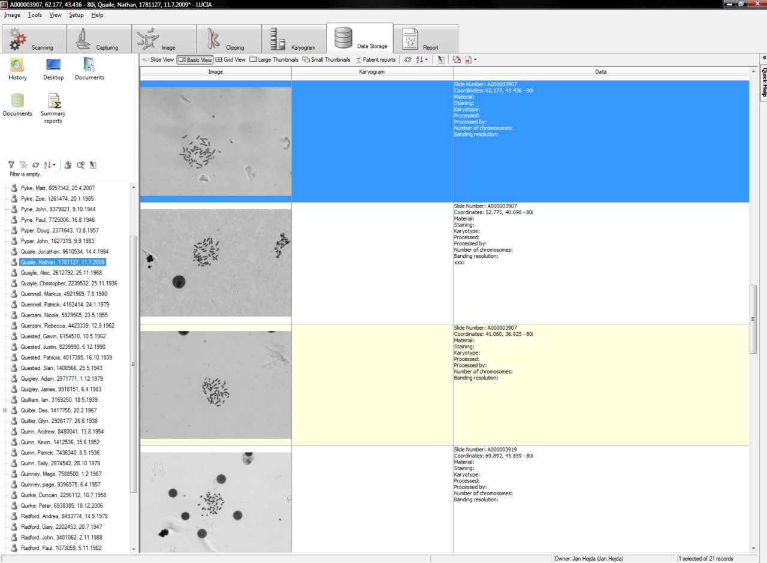Click the Image column header
This screenshot has width=767, height=563.
216,72
